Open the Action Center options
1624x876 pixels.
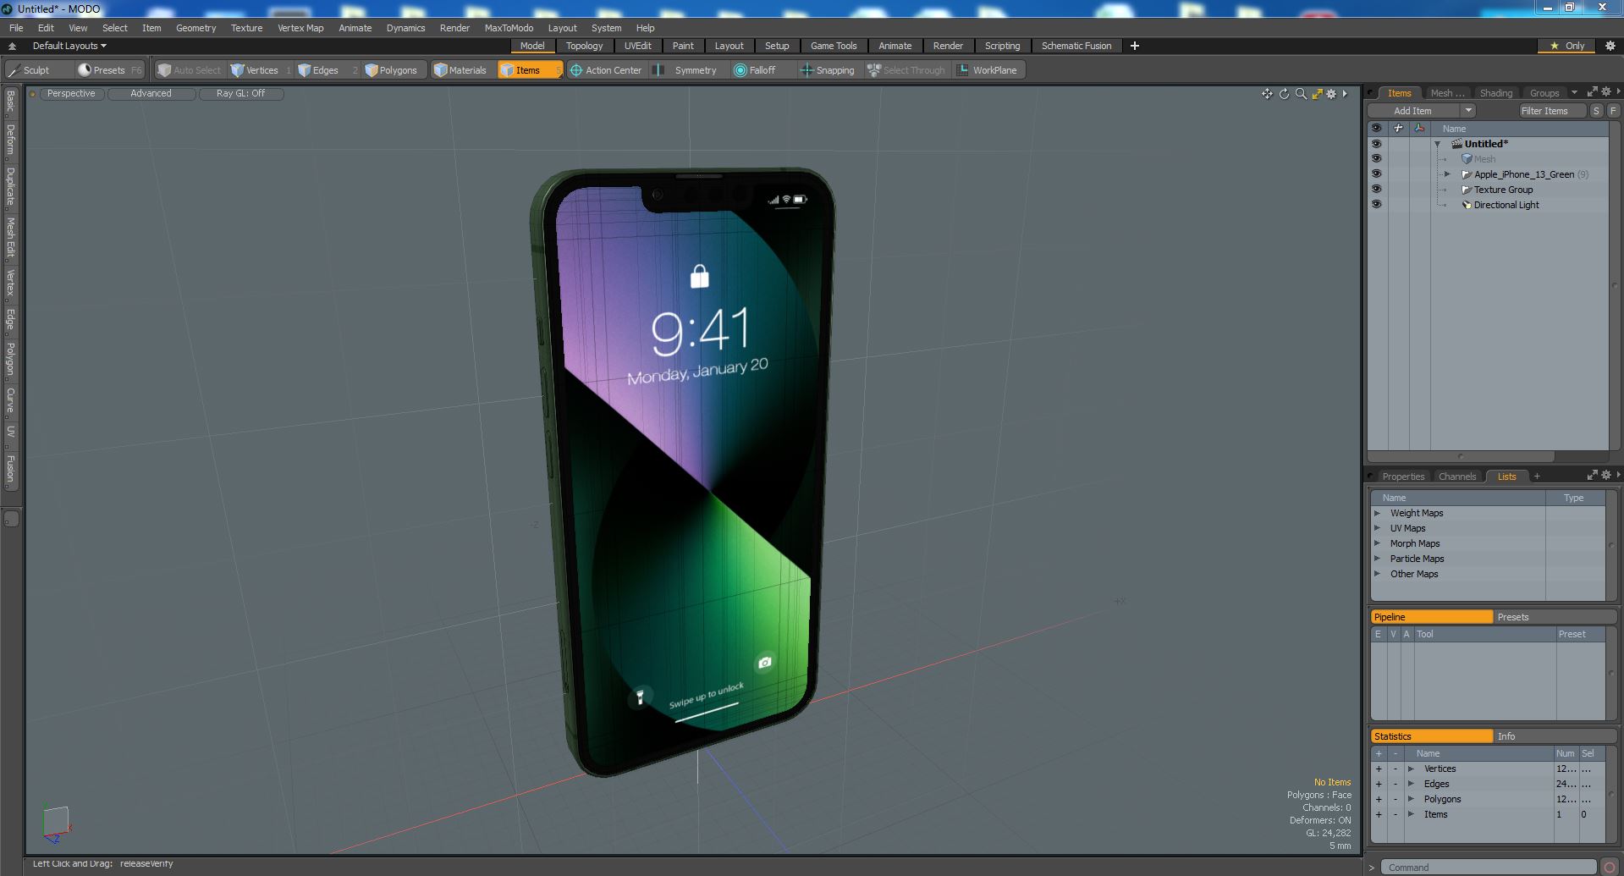pyautogui.click(x=606, y=70)
